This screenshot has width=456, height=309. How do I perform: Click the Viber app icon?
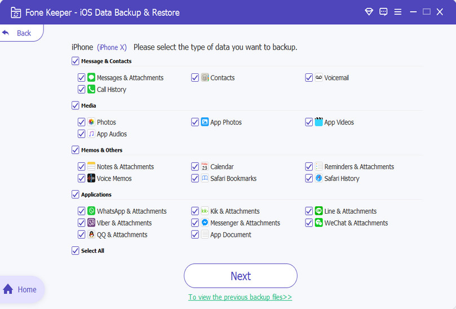tap(91, 223)
